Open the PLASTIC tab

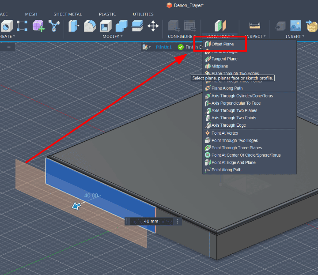point(107,14)
